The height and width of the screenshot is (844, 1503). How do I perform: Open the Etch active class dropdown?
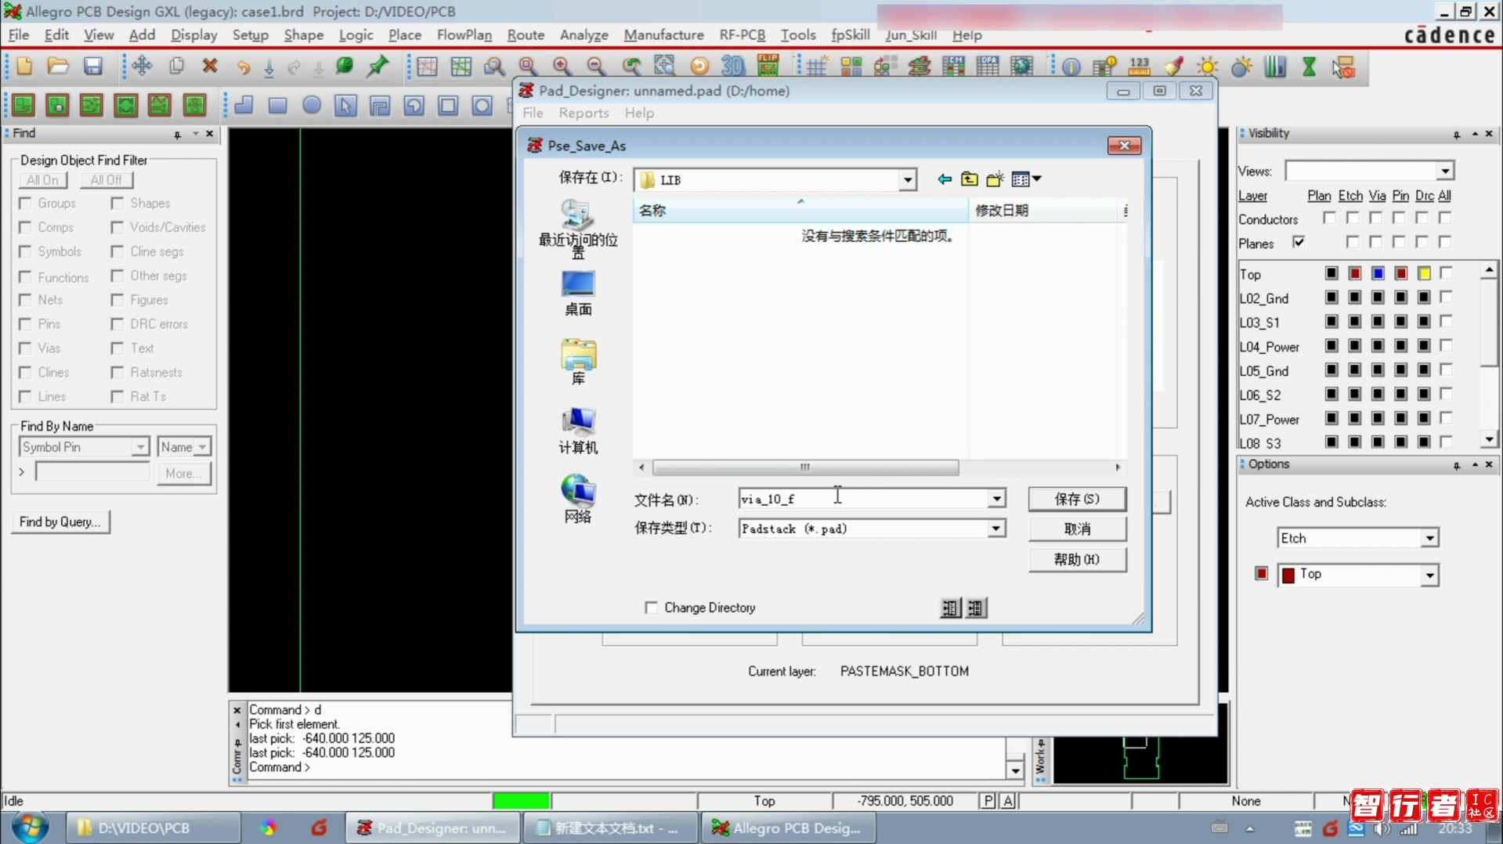pyautogui.click(x=1429, y=539)
